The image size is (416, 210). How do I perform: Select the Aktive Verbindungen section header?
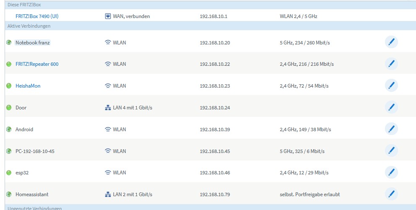point(29,26)
